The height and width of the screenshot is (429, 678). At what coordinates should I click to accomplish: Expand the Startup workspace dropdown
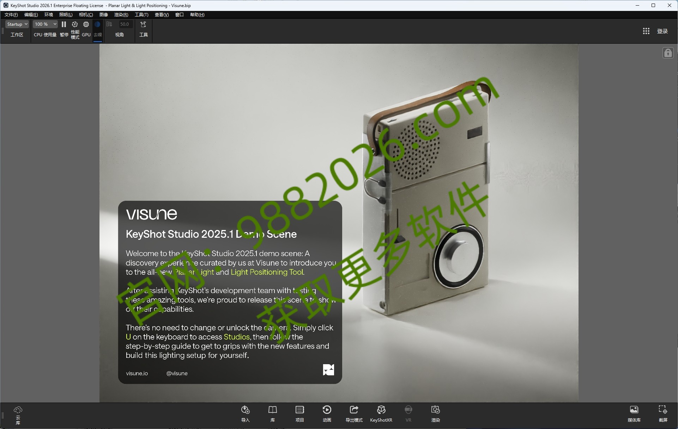tap(17, 24)
